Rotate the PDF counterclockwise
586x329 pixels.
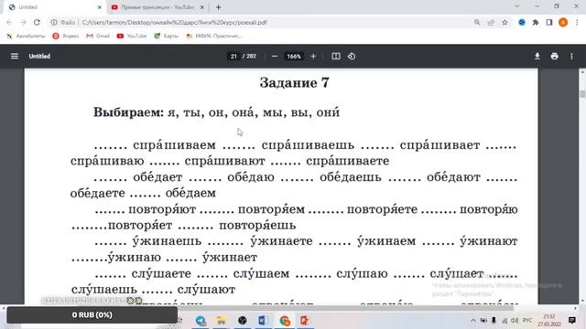point(352,56)
